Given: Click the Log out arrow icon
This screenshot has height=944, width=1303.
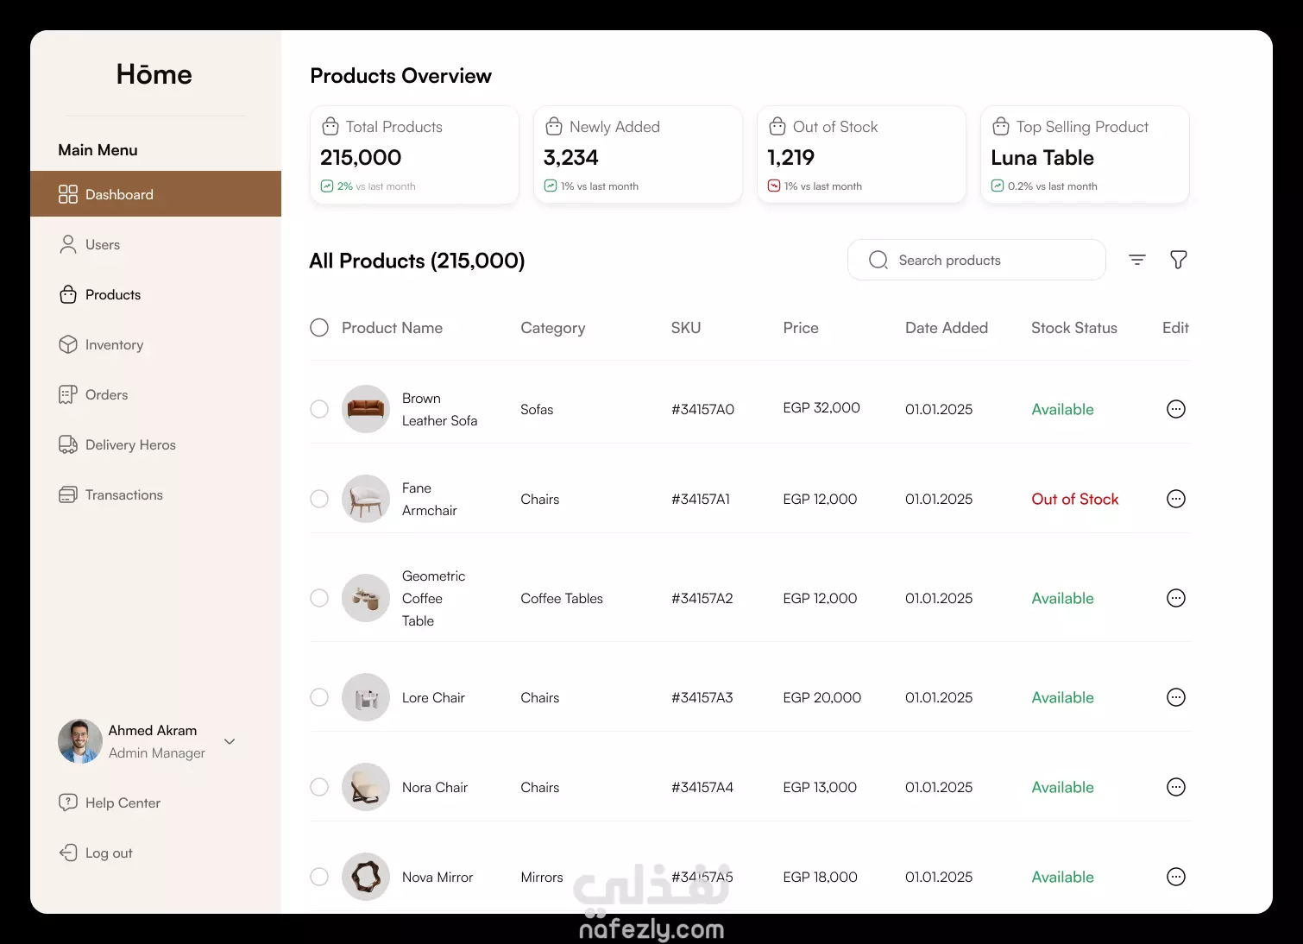Looking at the screenshot, I should point(68,853).
